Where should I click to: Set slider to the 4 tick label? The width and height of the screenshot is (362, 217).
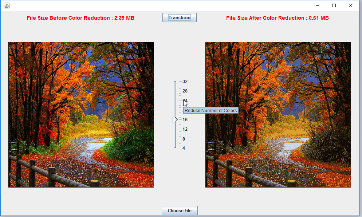click(x=184, y=148)
